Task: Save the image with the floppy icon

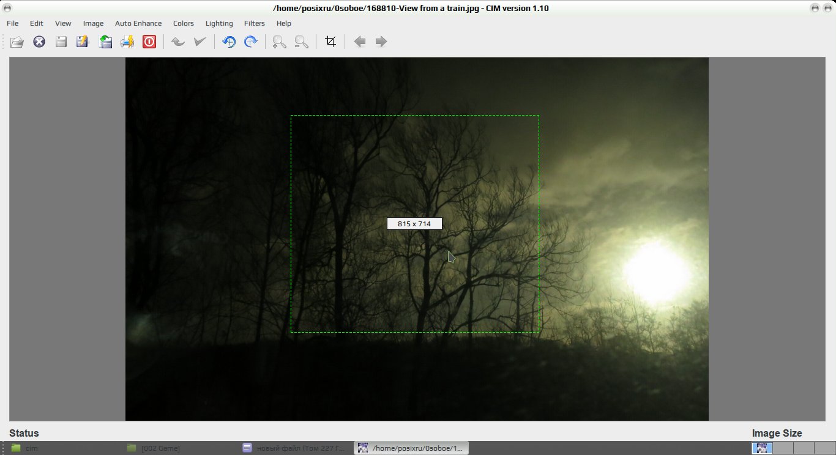Action: (x=61, y=42)
